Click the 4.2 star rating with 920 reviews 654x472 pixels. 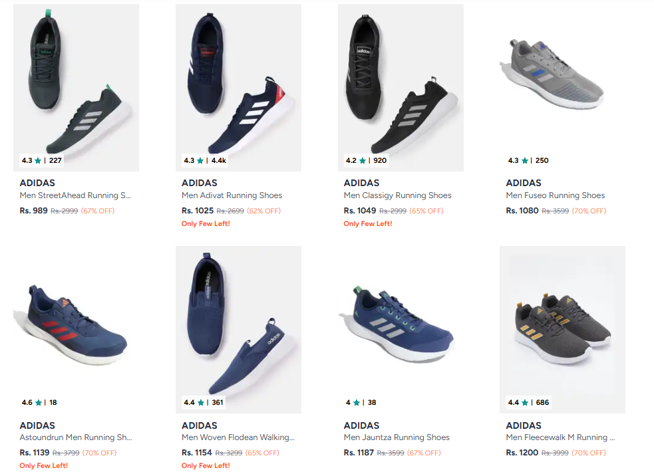366,160
